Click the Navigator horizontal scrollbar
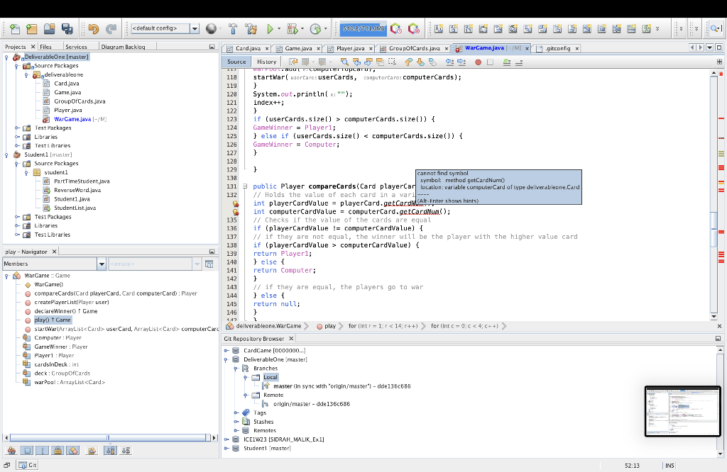Image resolution: width=727 pixels, height=472 pixels. [x=108, y=437]
